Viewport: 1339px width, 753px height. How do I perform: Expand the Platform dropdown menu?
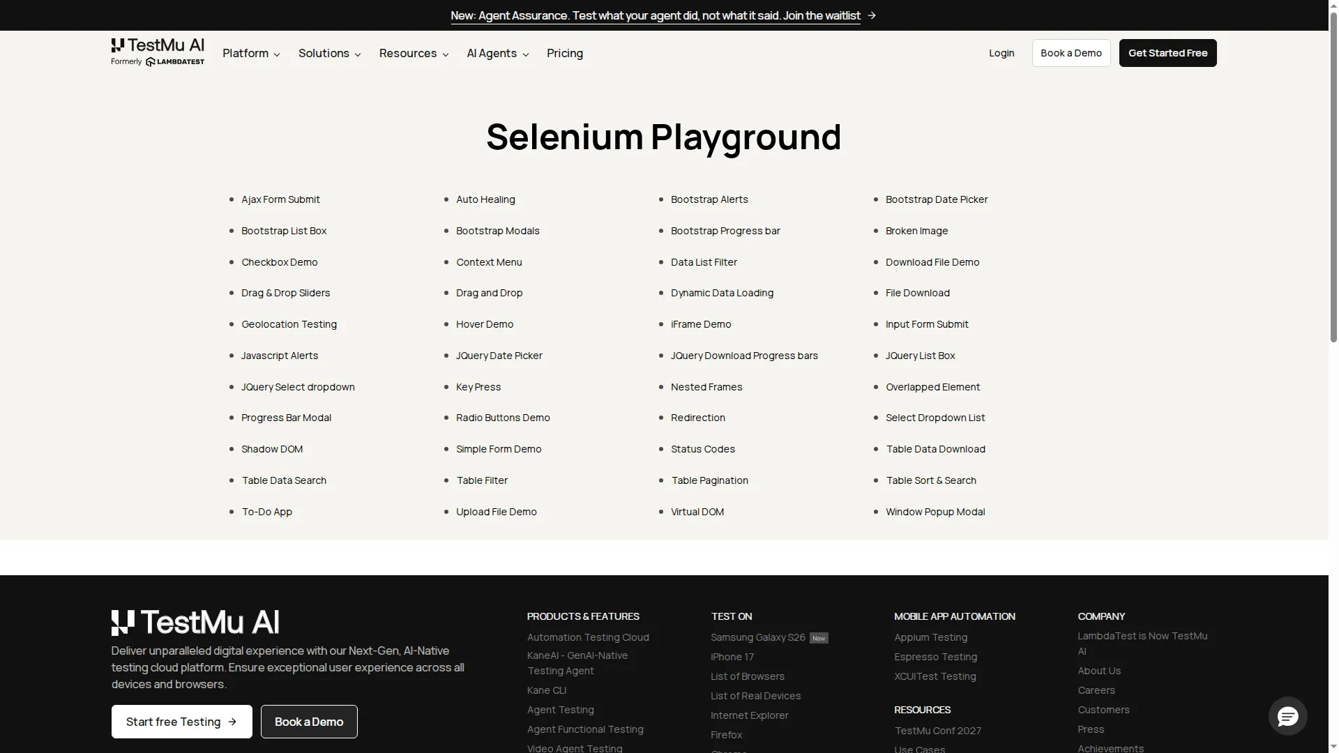(251, 53)
